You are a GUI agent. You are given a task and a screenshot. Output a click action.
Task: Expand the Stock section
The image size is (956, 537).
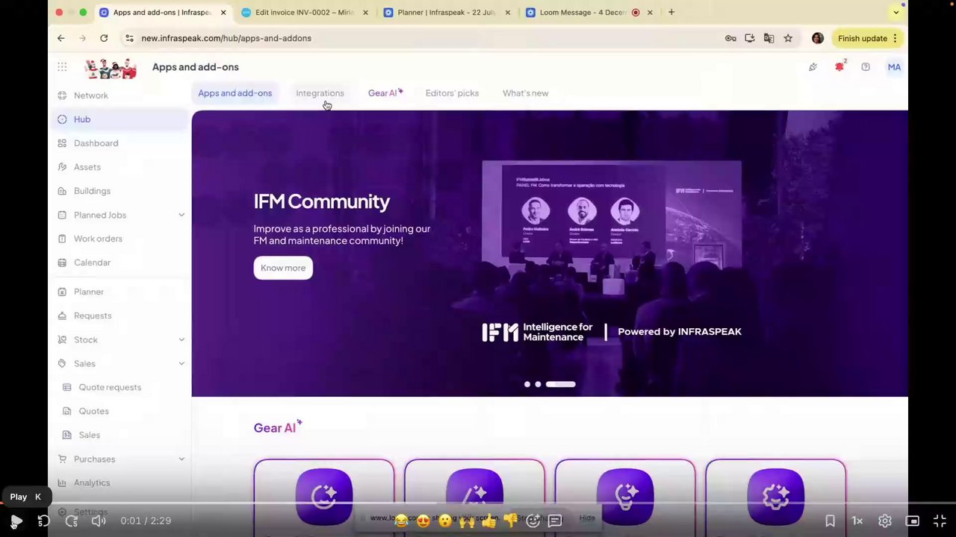181,339
